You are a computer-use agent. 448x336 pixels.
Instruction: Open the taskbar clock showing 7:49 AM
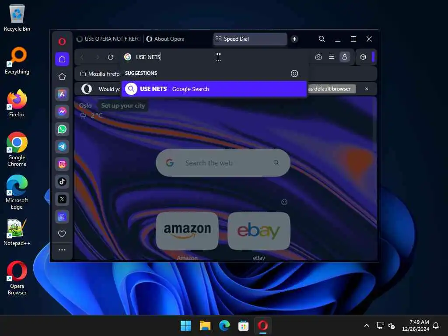pos(415,325)
